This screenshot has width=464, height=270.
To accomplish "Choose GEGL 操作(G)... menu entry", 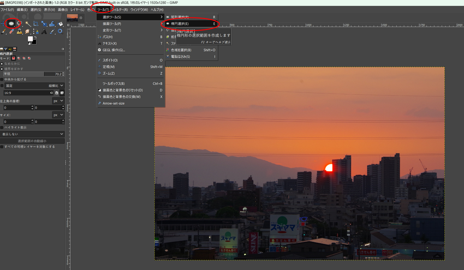I will coord(130,50).
